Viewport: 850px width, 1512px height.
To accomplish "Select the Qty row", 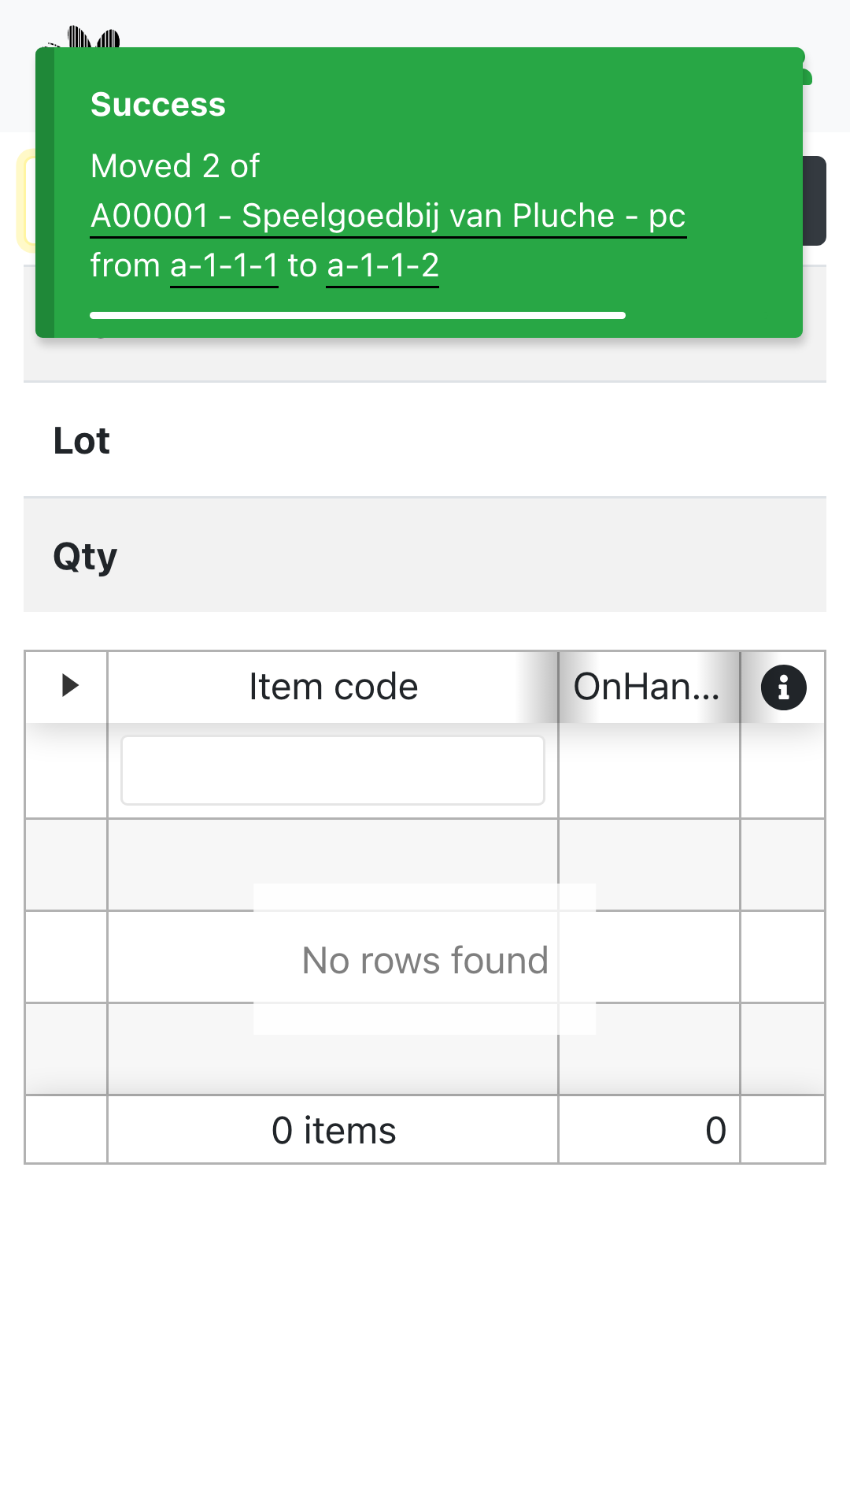I will click(x=425, y=555).
